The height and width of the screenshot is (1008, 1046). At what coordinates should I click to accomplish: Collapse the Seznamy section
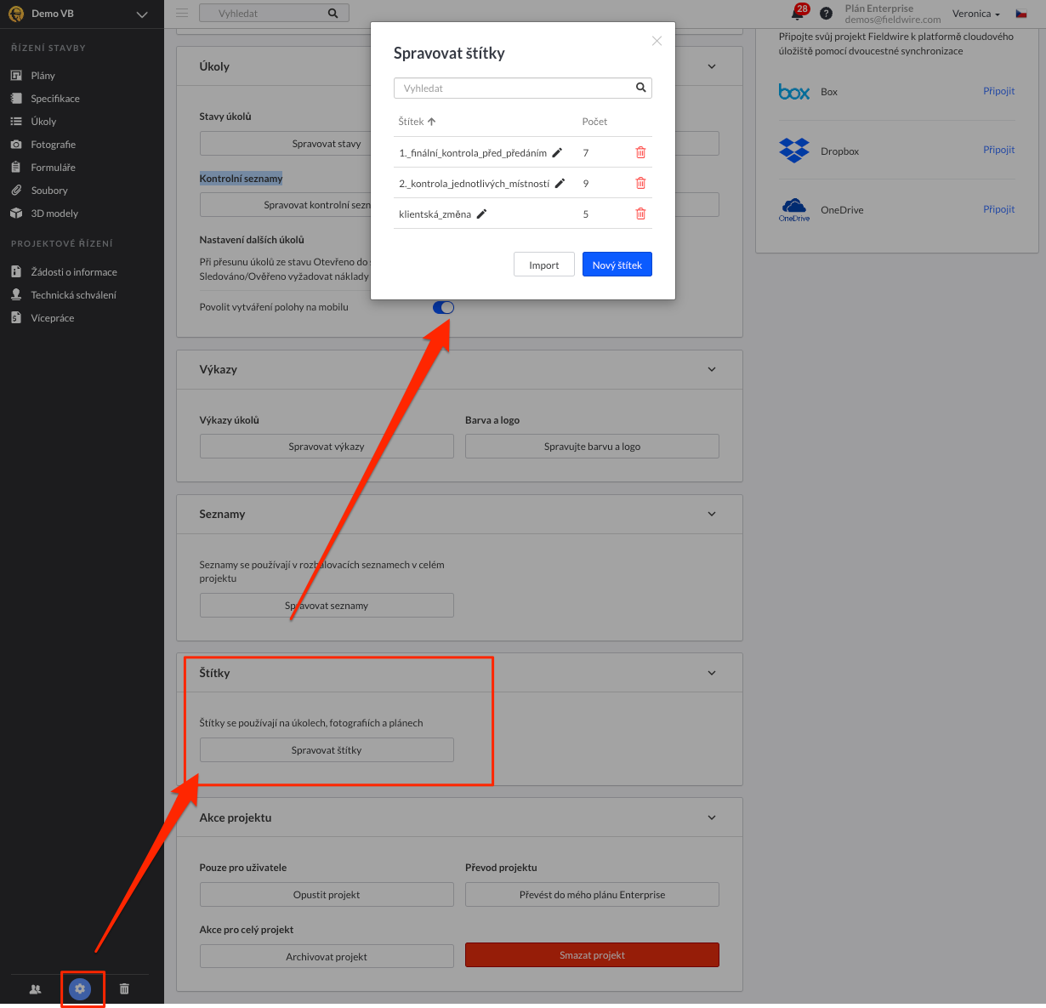click(712, 514)
